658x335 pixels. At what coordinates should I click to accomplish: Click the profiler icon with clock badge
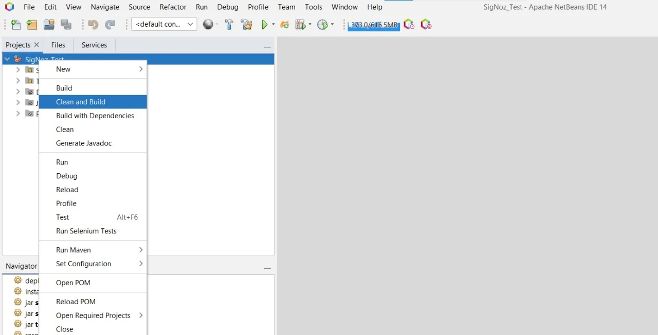tap(409, 25)
